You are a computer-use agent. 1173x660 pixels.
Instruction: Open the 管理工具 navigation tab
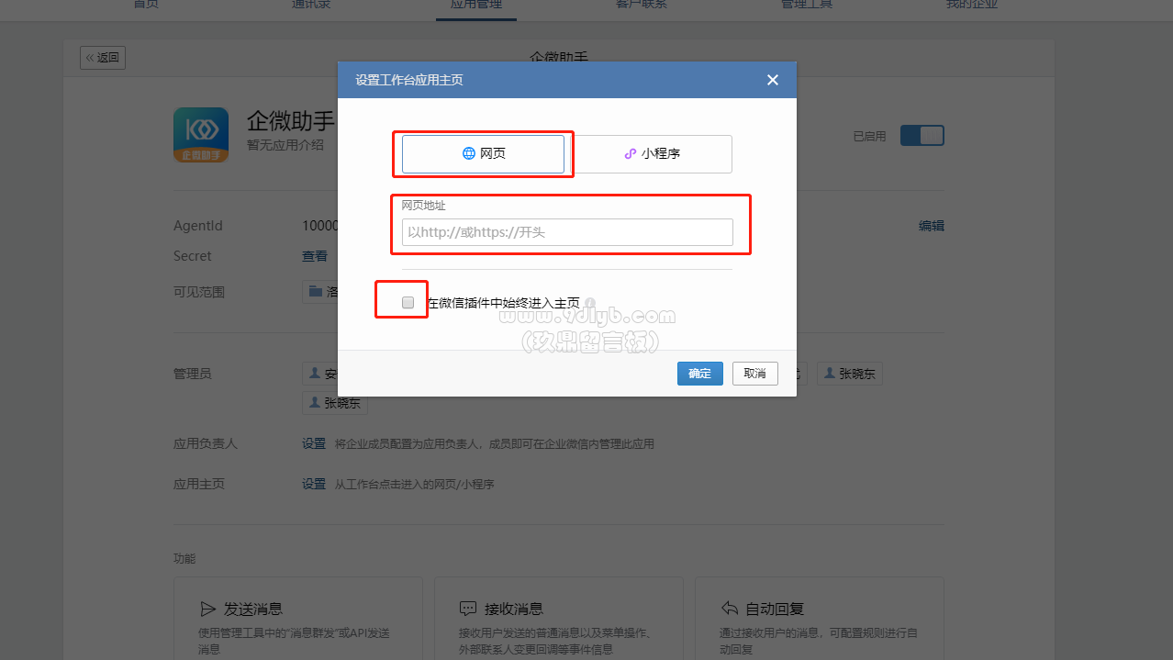[x=807, y=6]
